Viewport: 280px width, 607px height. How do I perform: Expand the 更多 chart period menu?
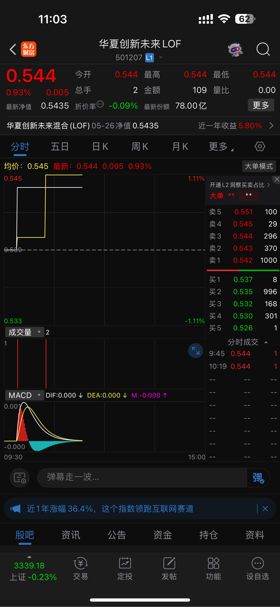coord(221,147)
